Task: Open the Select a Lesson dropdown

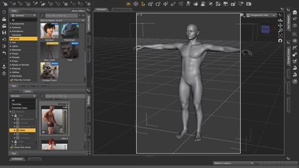Action: tap(233, 163)
